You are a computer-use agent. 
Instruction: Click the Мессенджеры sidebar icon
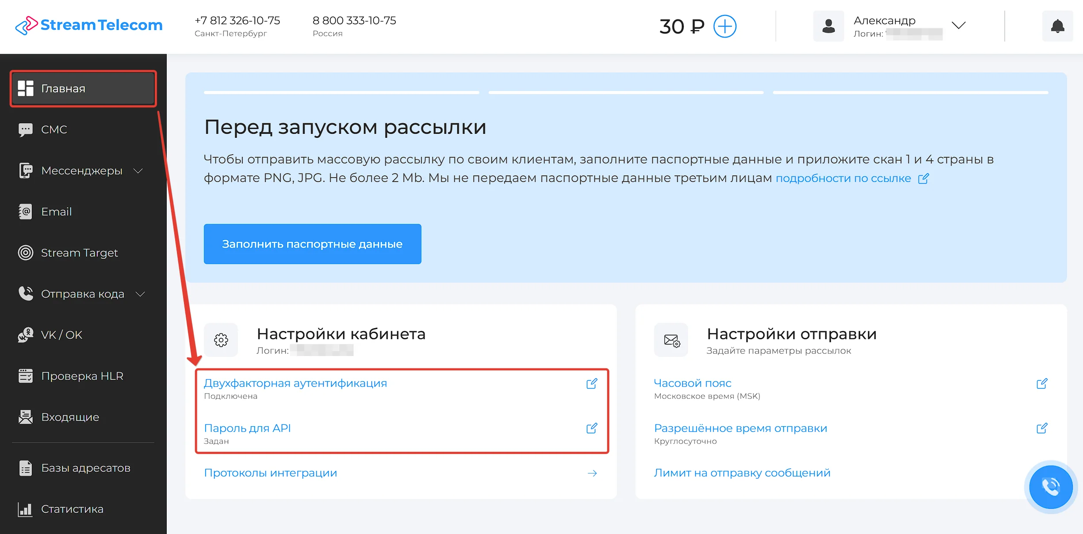[26, 170]
